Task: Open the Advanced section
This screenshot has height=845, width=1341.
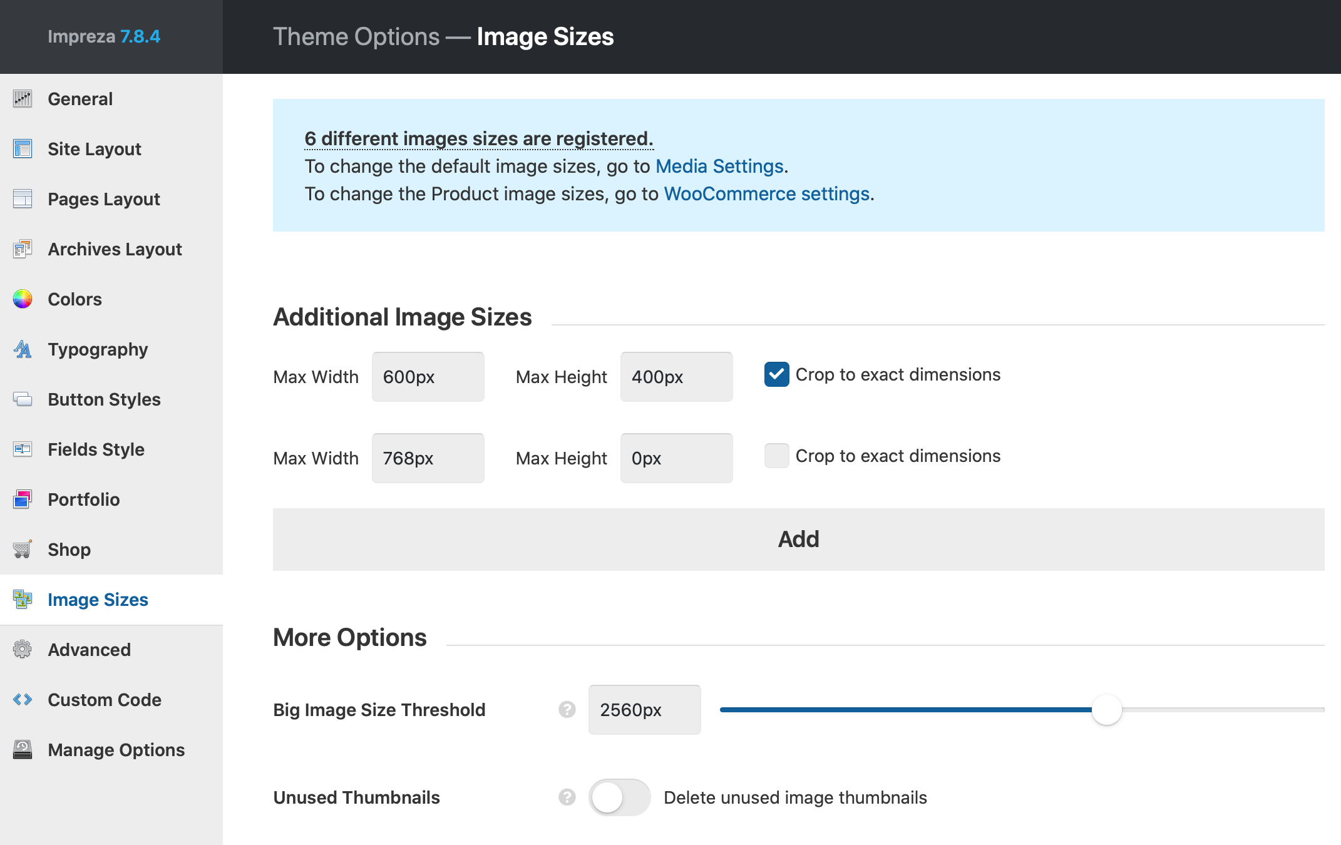Action: pos(111,650)
